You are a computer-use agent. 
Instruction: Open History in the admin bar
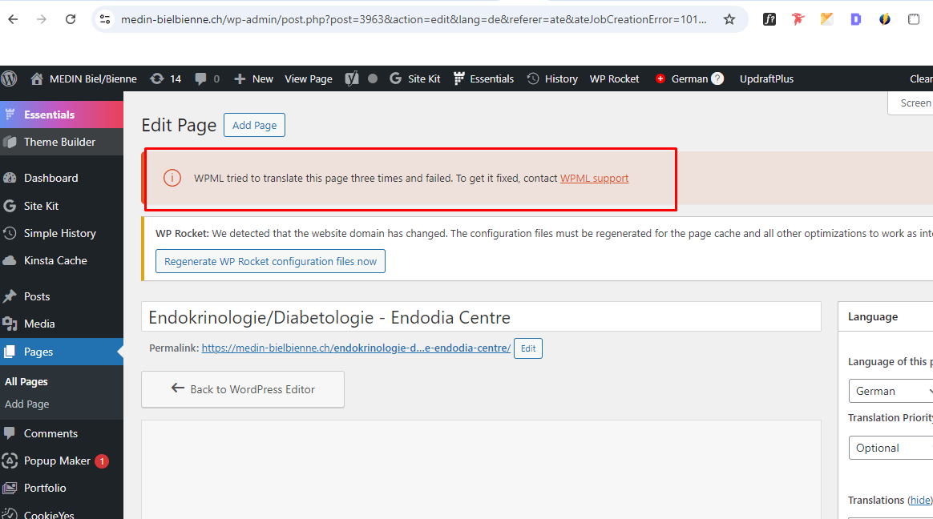[x=552, y=78]
